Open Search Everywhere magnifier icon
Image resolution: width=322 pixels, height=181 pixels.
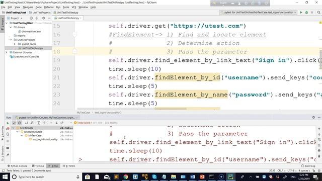318,13
